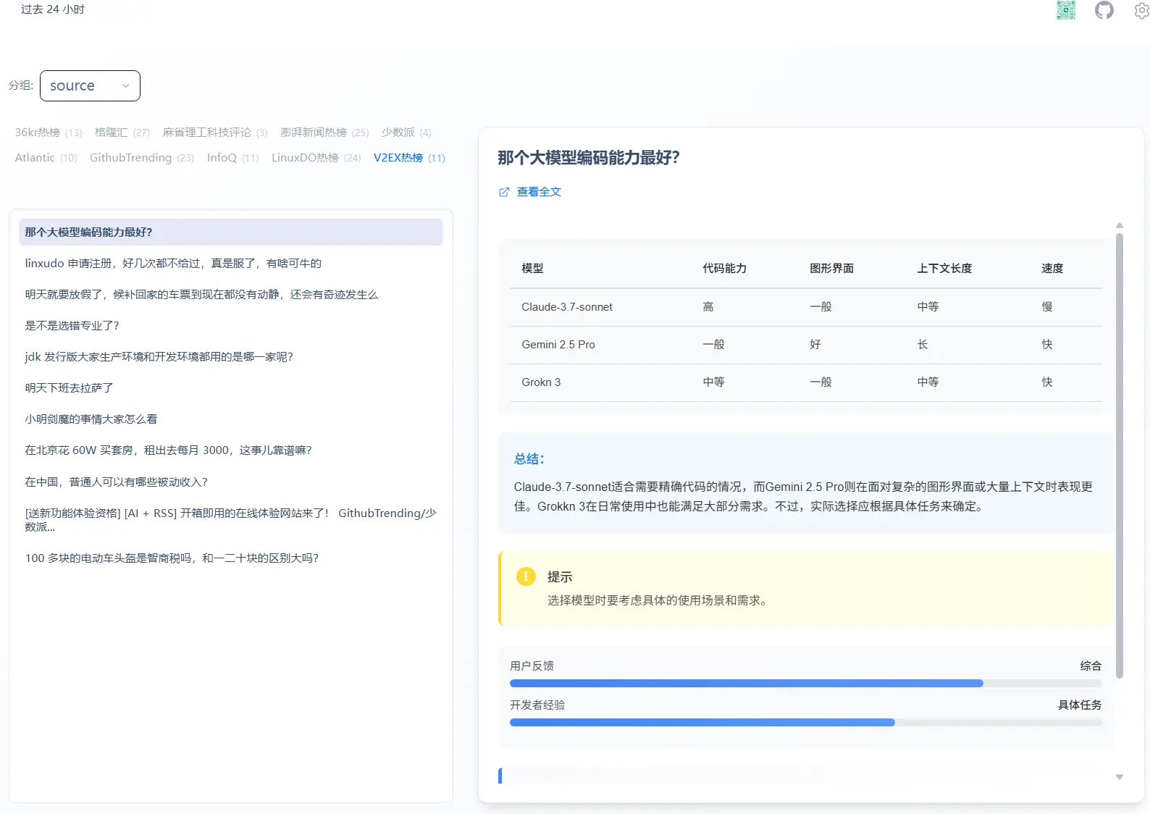Open the 查看全文 link
The image size is (1150, 814).
[x=539, y=192]
